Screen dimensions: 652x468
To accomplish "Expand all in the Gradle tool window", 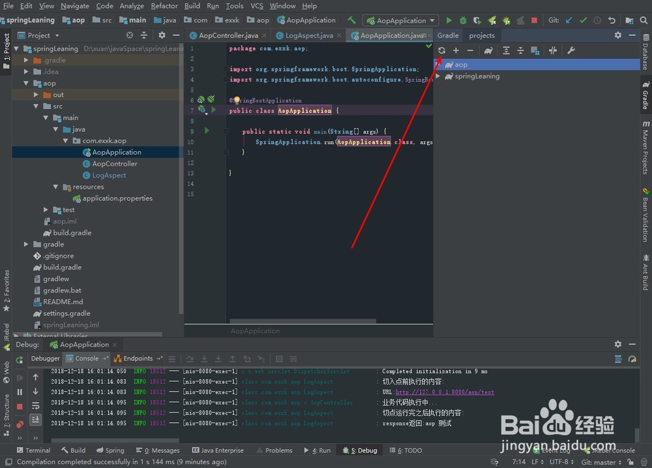I will pos(506,50).
